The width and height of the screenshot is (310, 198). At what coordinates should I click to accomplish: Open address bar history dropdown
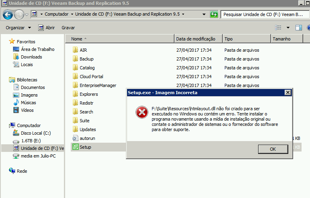point(204,14)
